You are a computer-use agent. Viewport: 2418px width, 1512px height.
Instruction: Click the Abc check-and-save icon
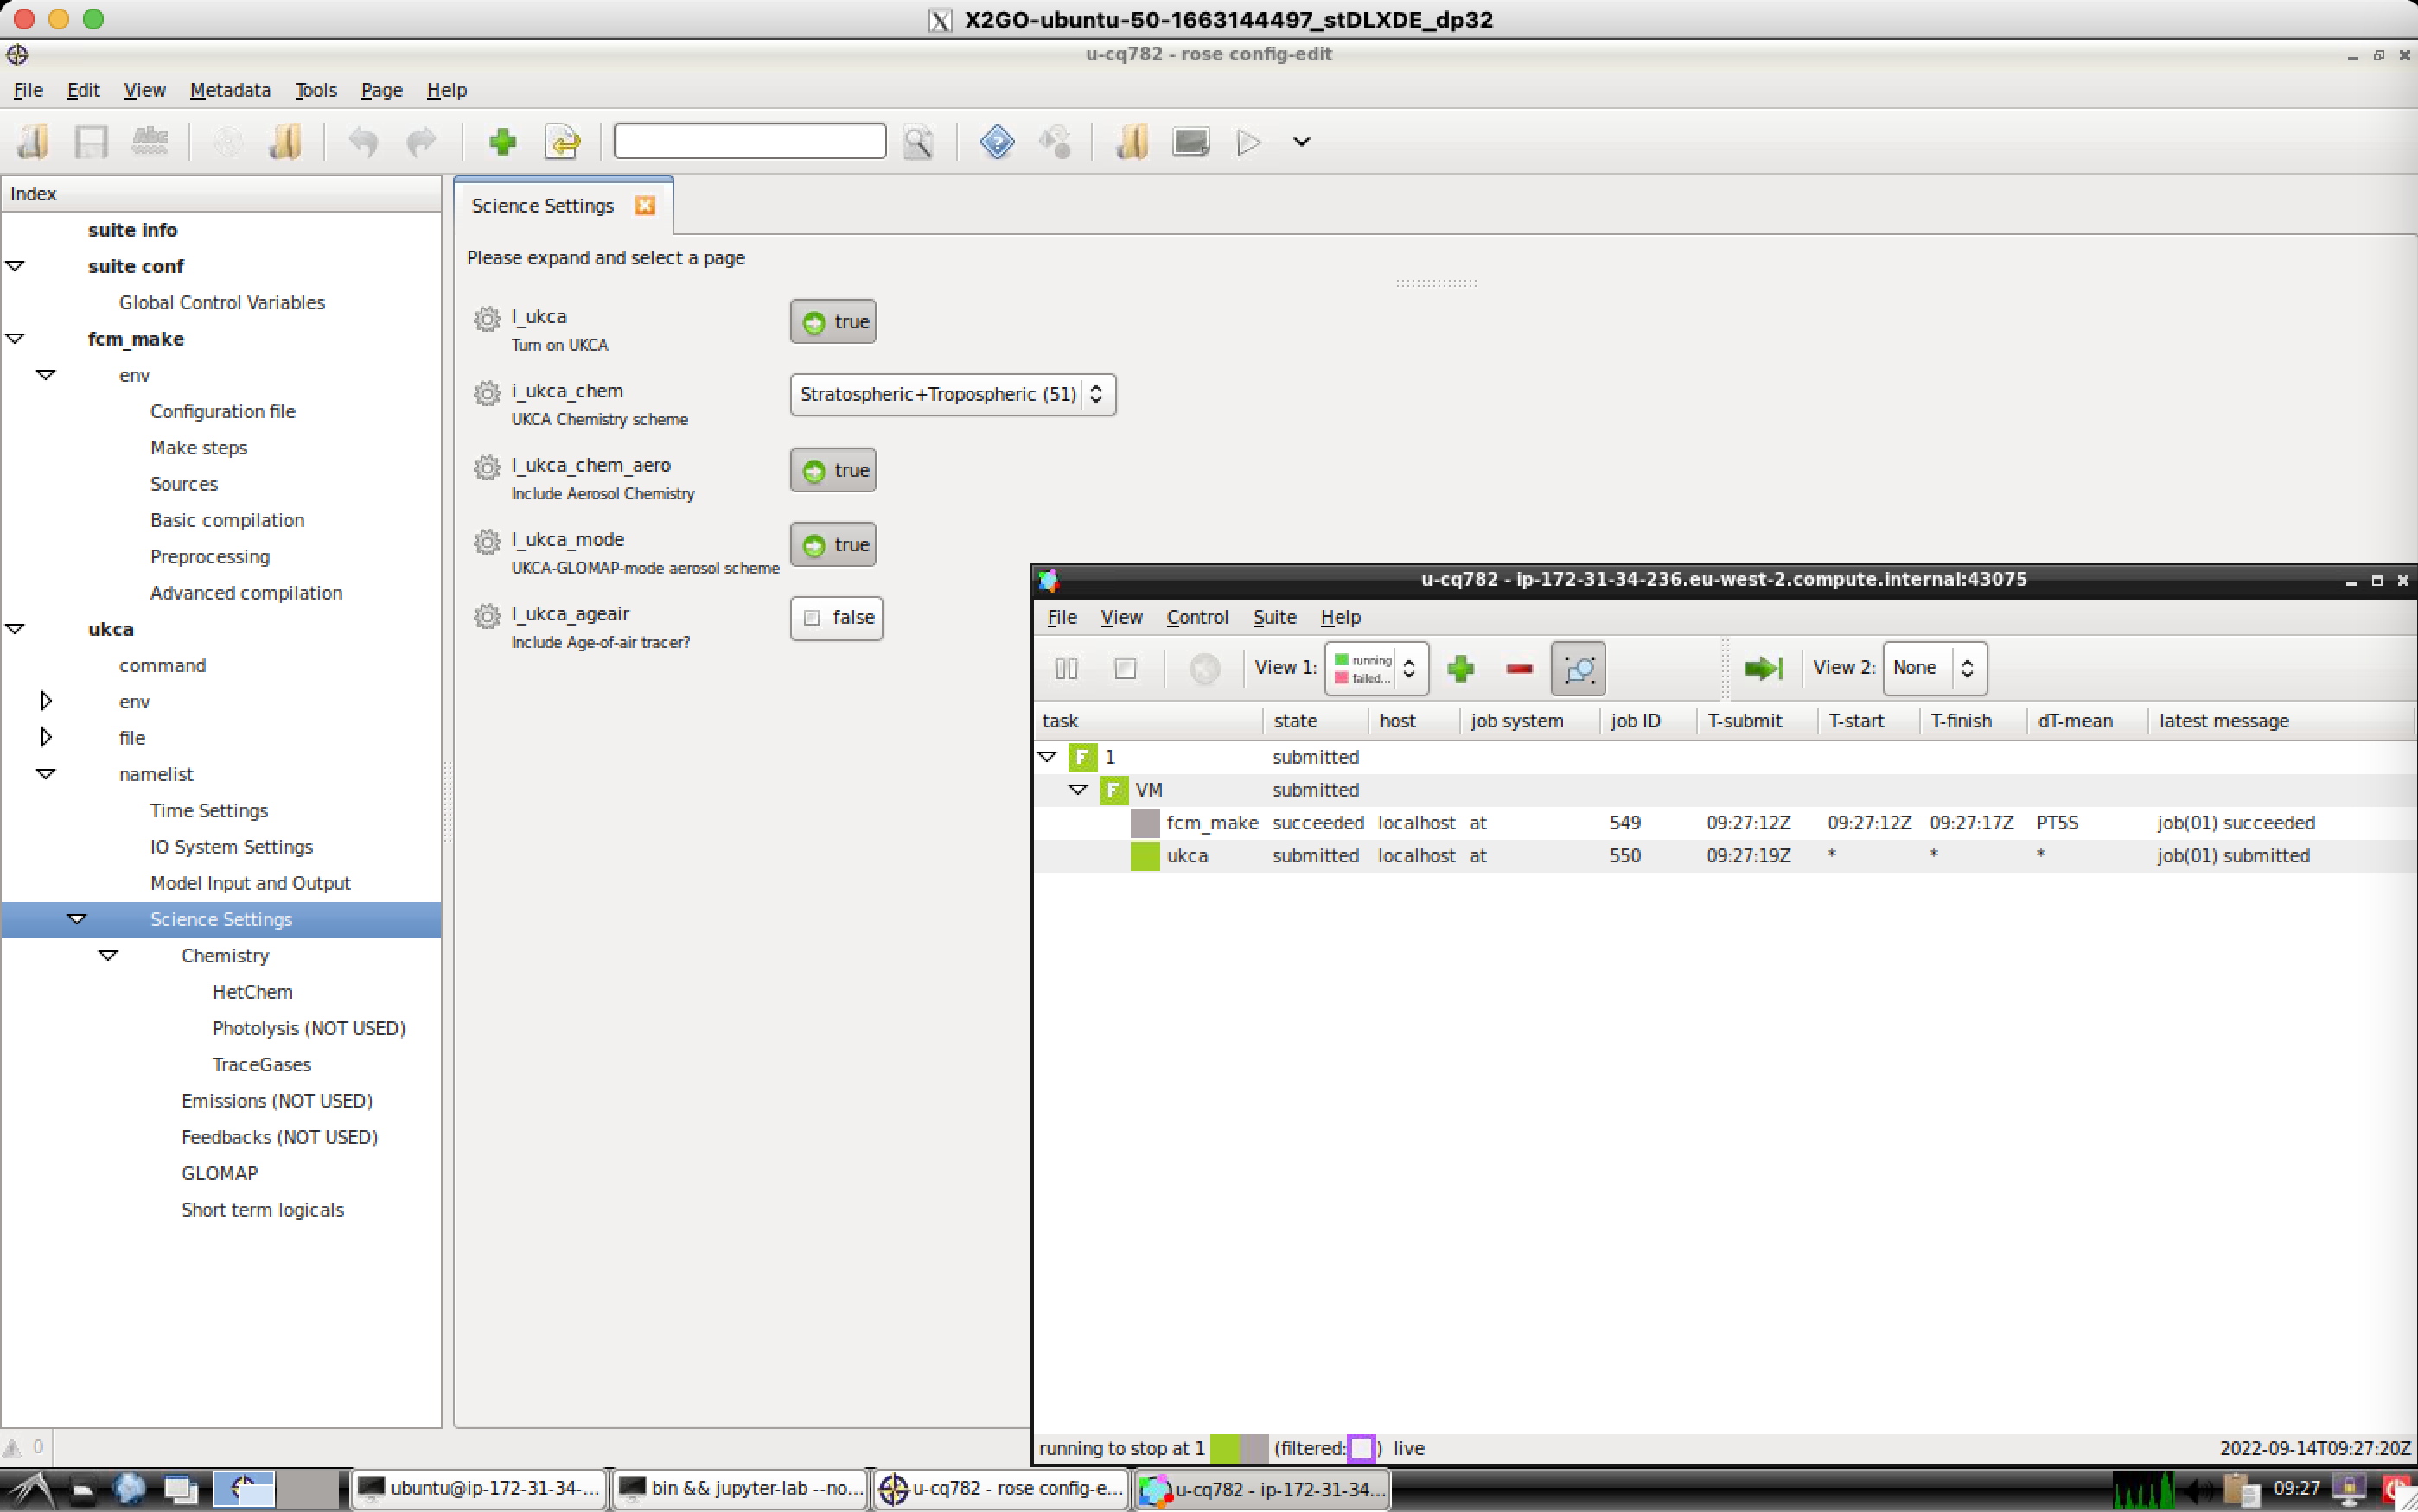pos(150,142)
